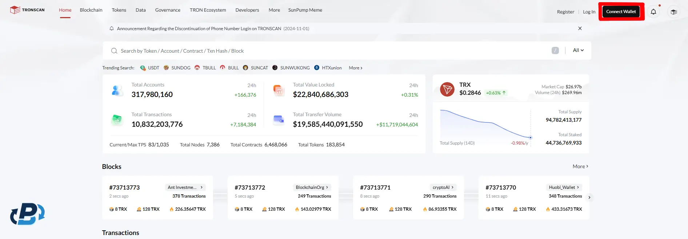
Task: Click the BULL token icon
Action: coord(223,68)
